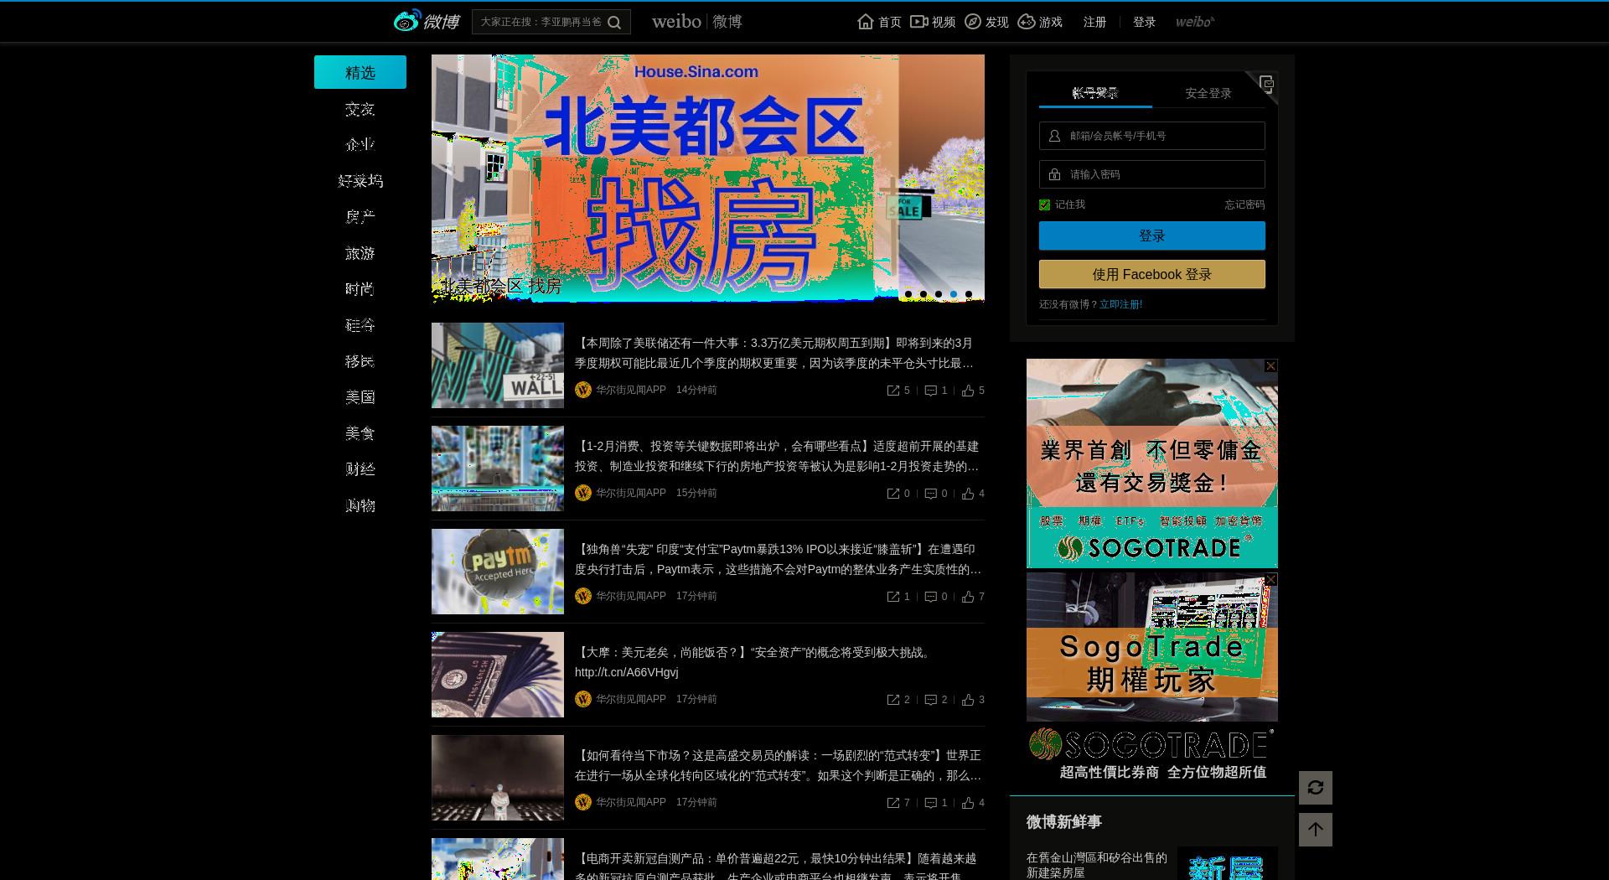Viewport: 1609px width, 880px height.
Task: Click the blue 登录 button
Action: pos(1152,236)
